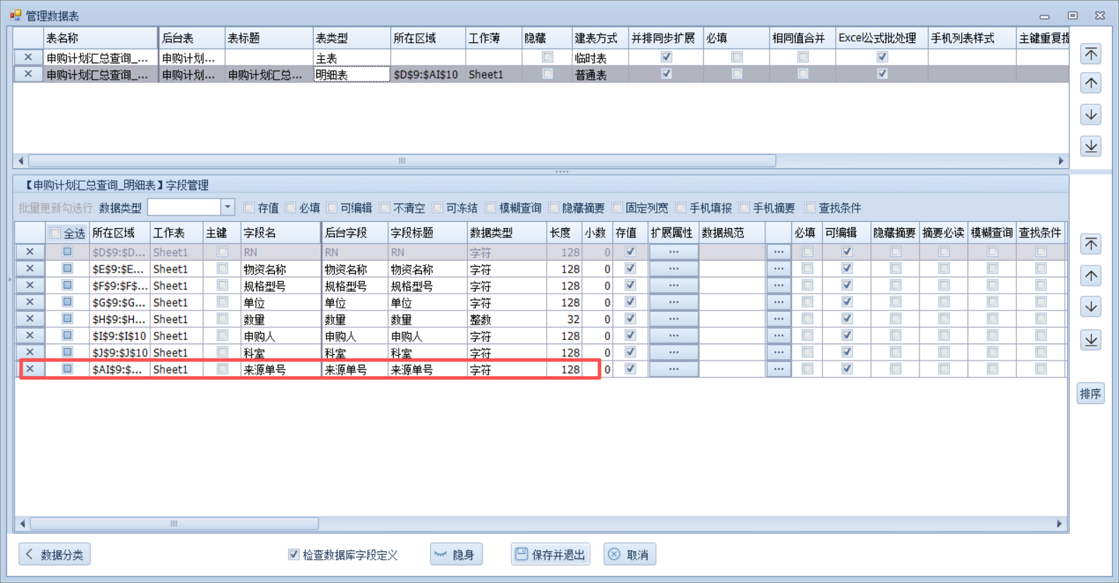This screenshot has width=1119, height=583.
Task: Click move-to-top arrow for upper table list
Action: click(1091, 54)
